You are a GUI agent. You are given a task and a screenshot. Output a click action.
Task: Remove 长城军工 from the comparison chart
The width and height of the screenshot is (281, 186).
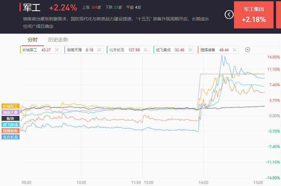pos(57,50)
